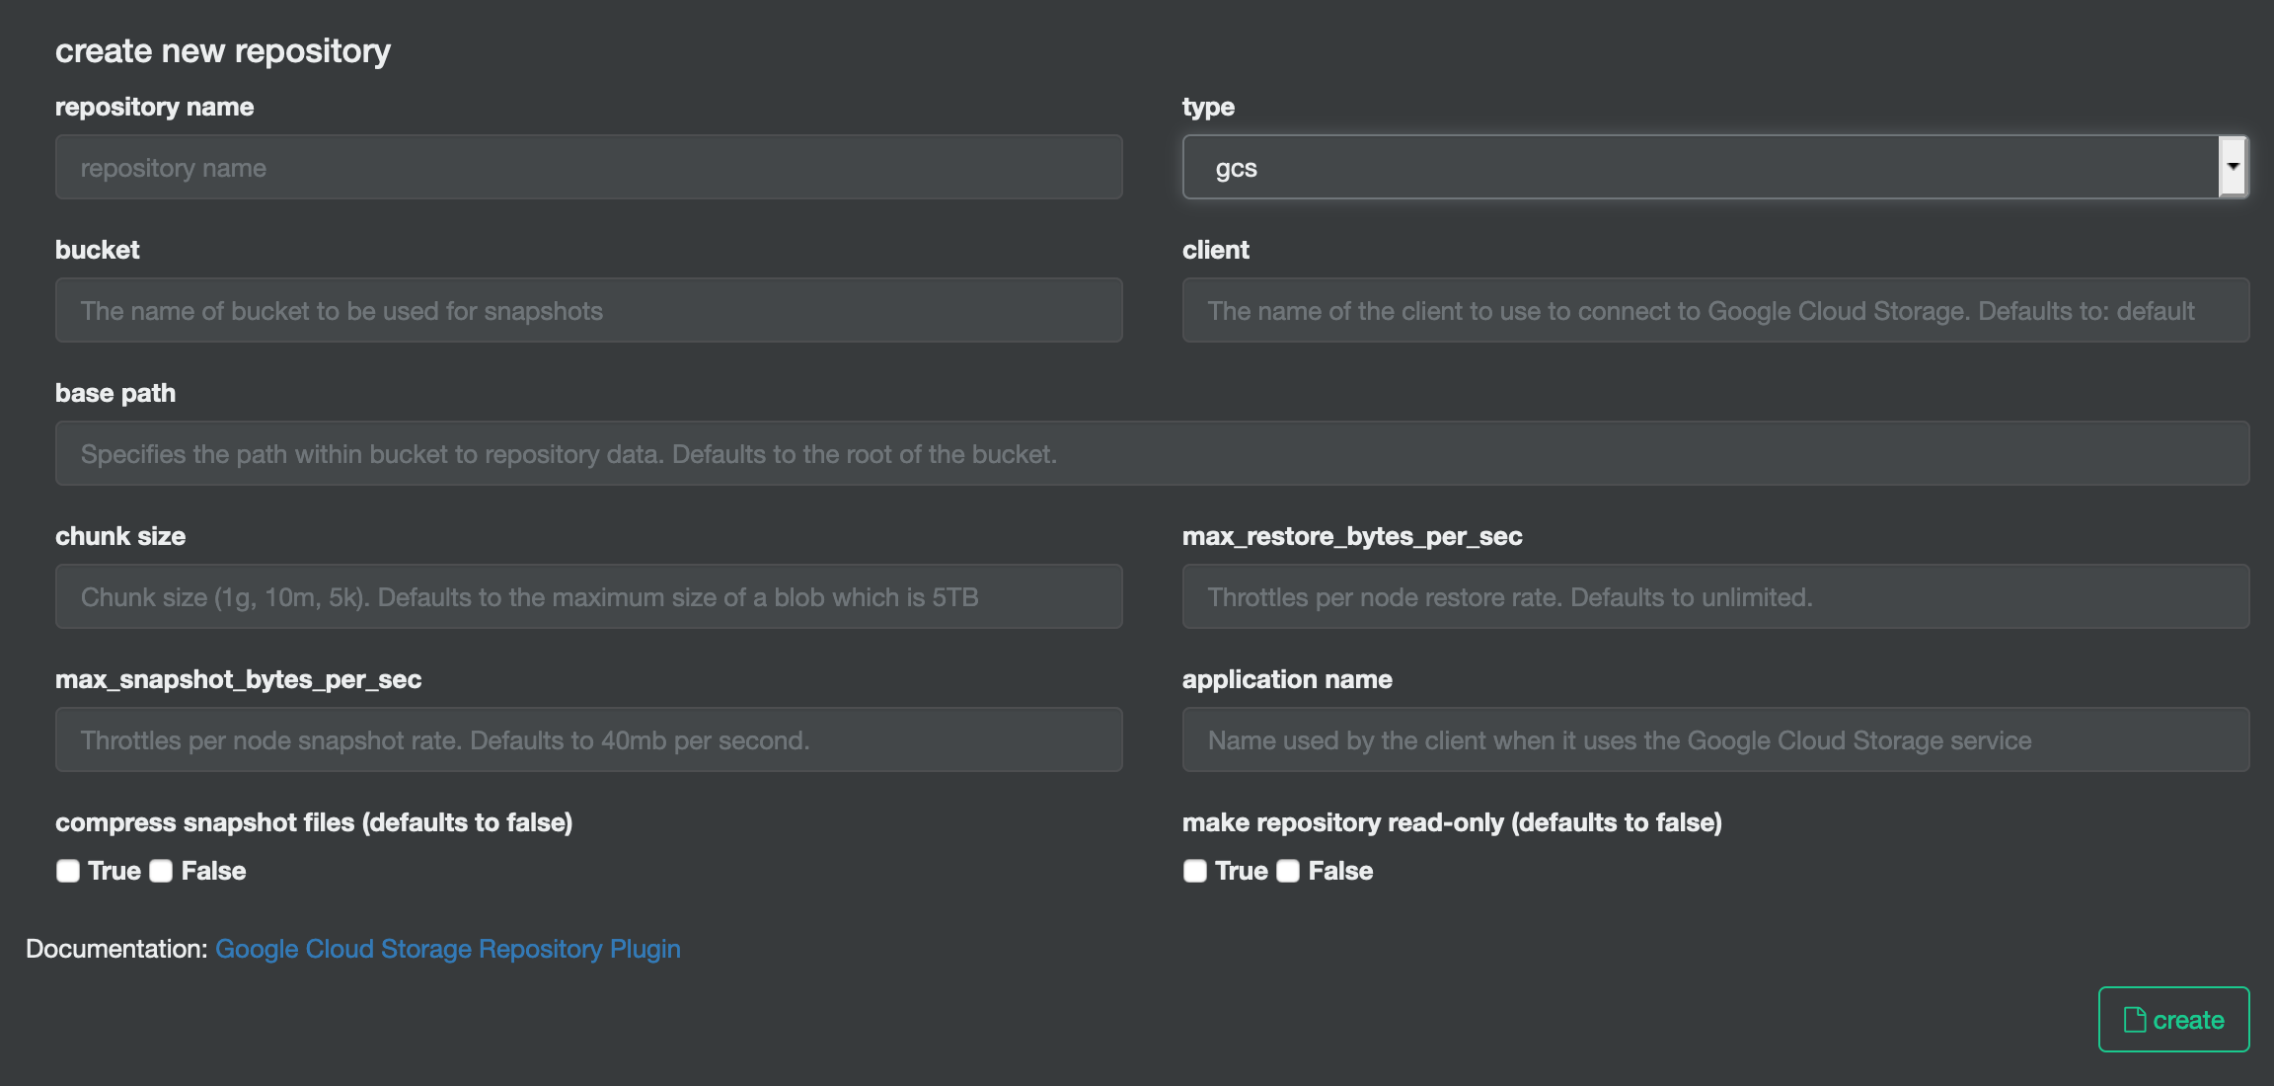The height and width of the screenshot is (1086, 2274).
Task: Focus the base path field
Action: [x=1152, y=454]
